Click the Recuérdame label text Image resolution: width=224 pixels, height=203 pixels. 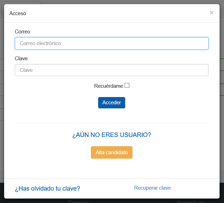(x=108, y=86)
